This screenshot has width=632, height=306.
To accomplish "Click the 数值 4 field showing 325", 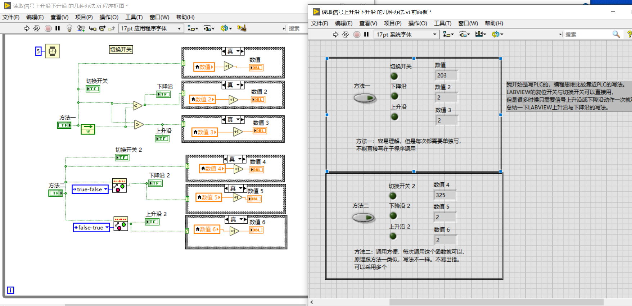I will (445, 195).
